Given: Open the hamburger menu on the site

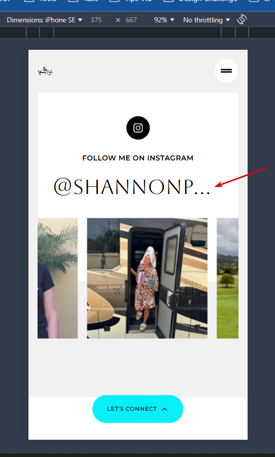Looking at the screenshot, I should pyautogui.click(x=226, y=71).
